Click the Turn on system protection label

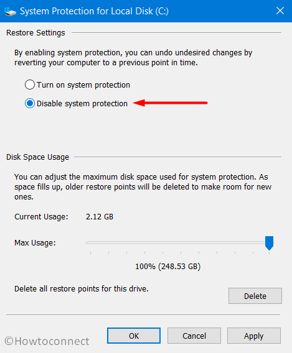[x=83, y=85]
